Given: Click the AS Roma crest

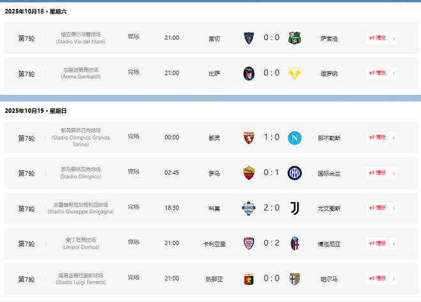Looking at the screenshot, I should pyautogui.click(x=249, y=173).
